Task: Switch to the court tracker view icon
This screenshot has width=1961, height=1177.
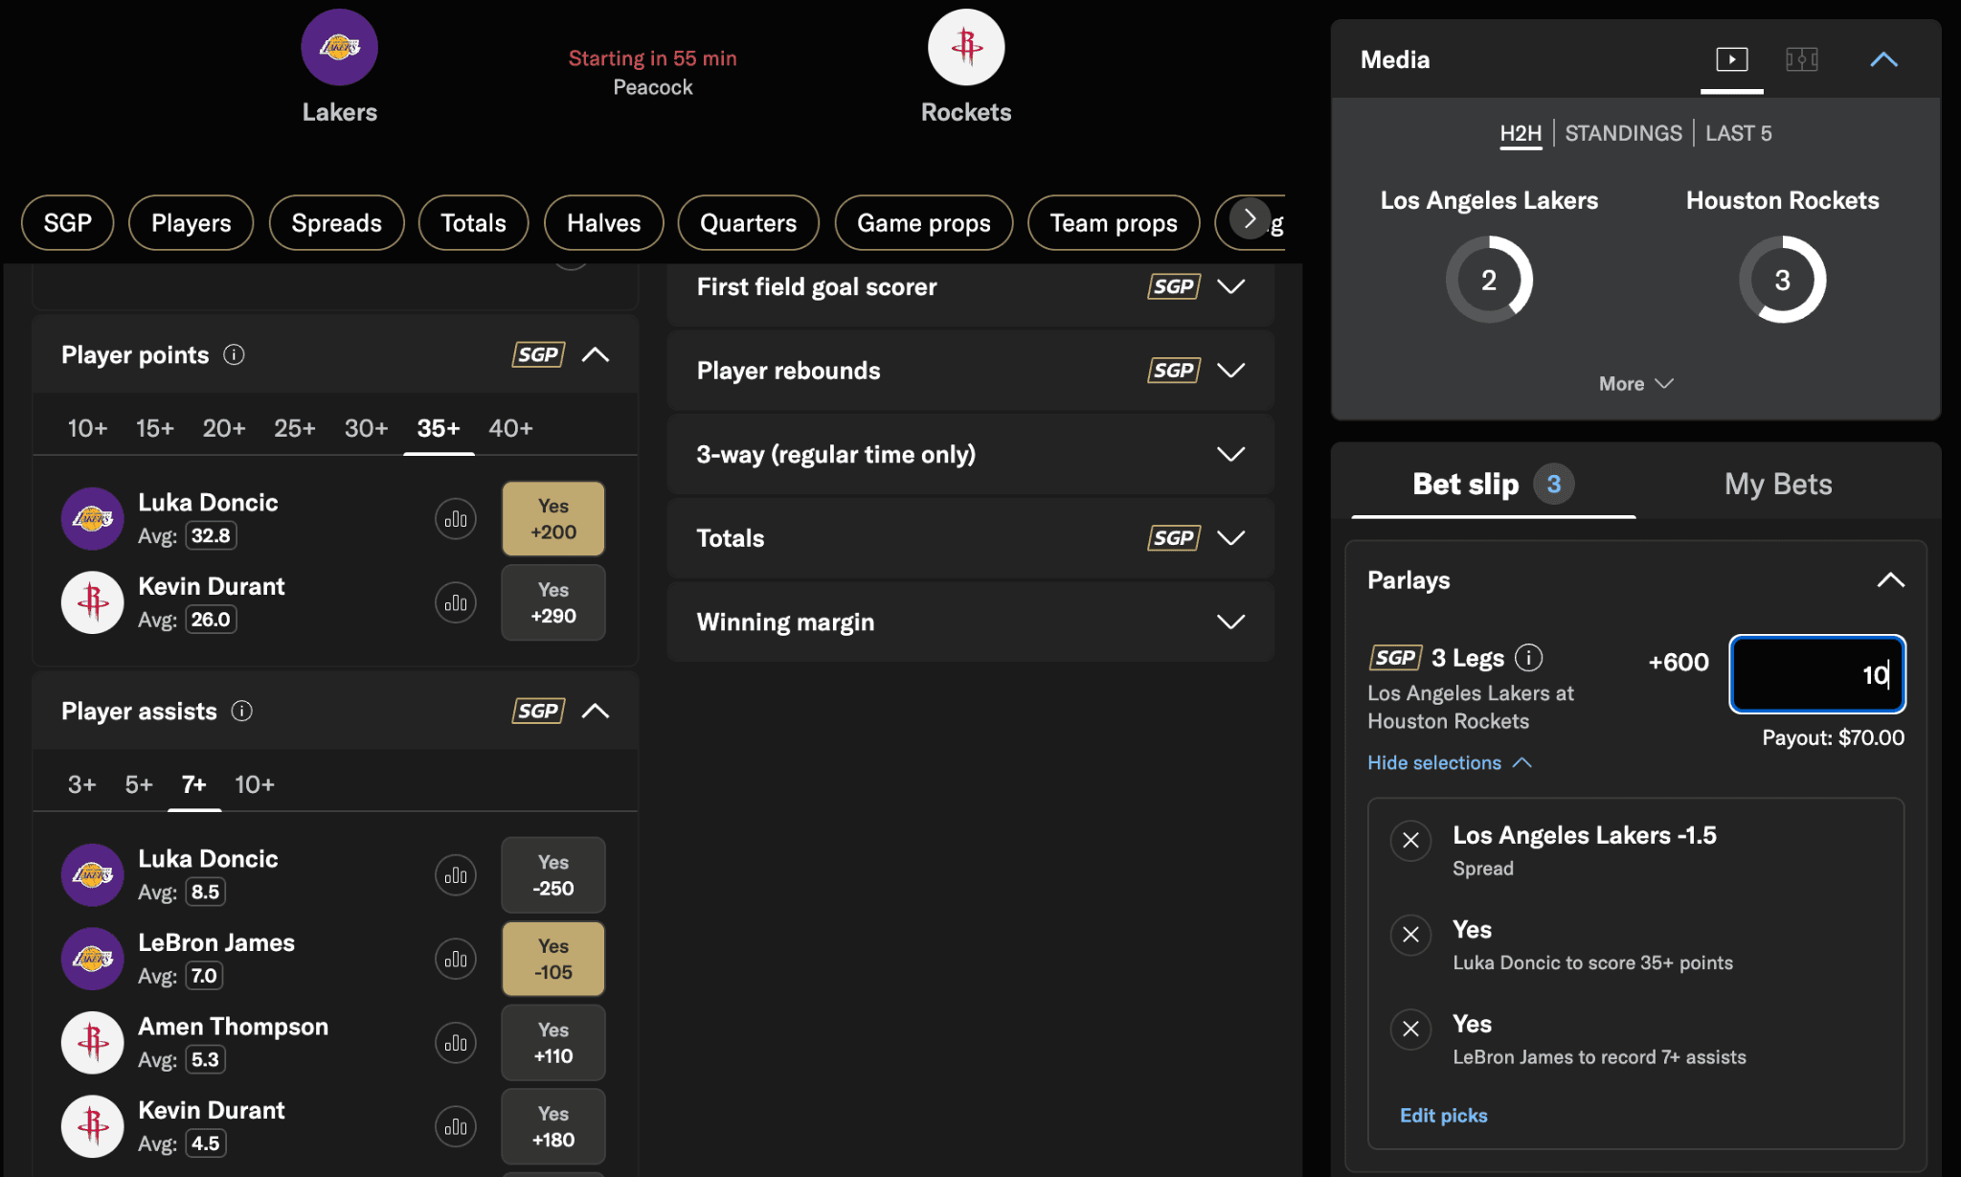Action: click(x=1801, y=59)
